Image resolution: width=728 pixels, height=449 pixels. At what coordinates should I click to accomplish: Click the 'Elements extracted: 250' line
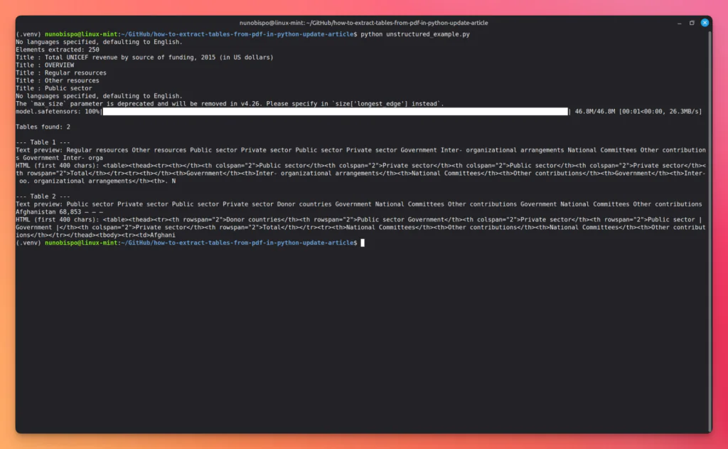[x=58, y=49]
